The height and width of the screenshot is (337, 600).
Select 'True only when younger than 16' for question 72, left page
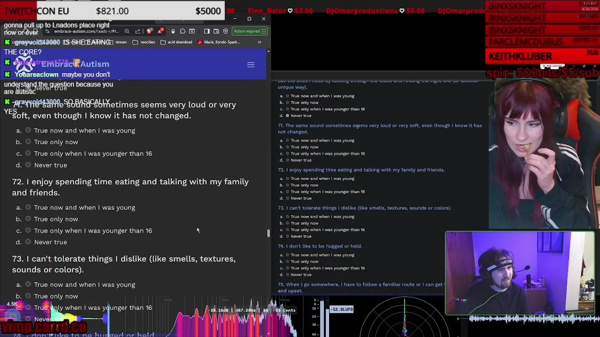(x=29, y=230)
